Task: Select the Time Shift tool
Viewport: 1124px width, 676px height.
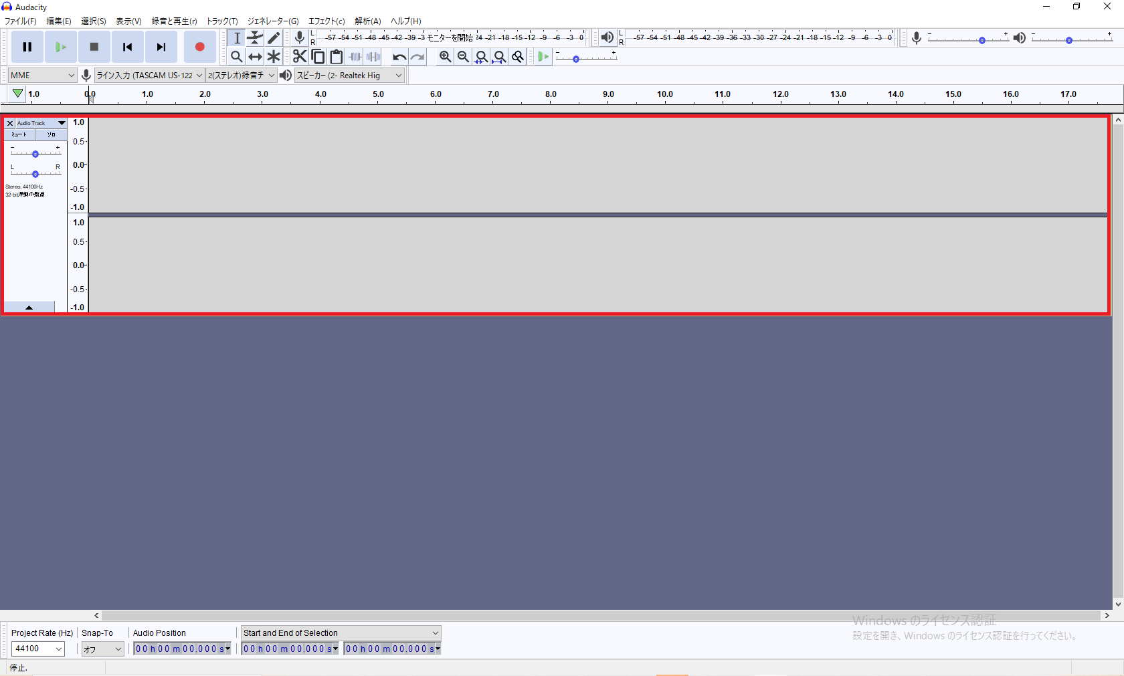Action: (255, 57)
